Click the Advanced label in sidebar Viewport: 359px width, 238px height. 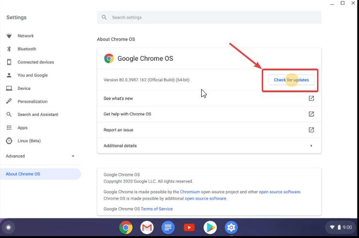[15, 156]
